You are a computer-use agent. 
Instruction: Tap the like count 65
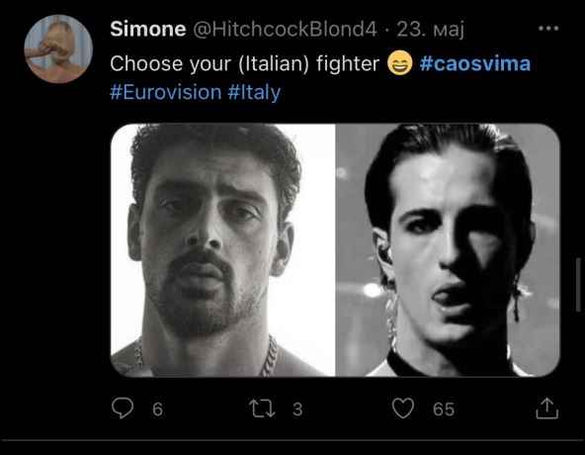click(x=444, y=409)
